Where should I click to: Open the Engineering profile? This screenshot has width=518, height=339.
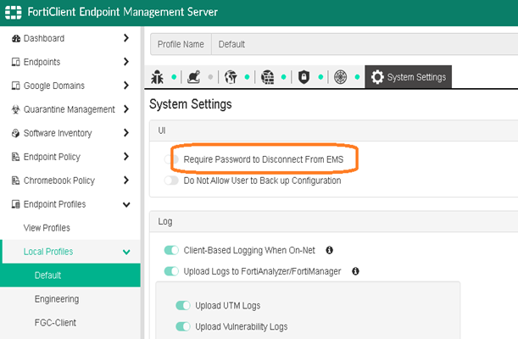(57, 299)
